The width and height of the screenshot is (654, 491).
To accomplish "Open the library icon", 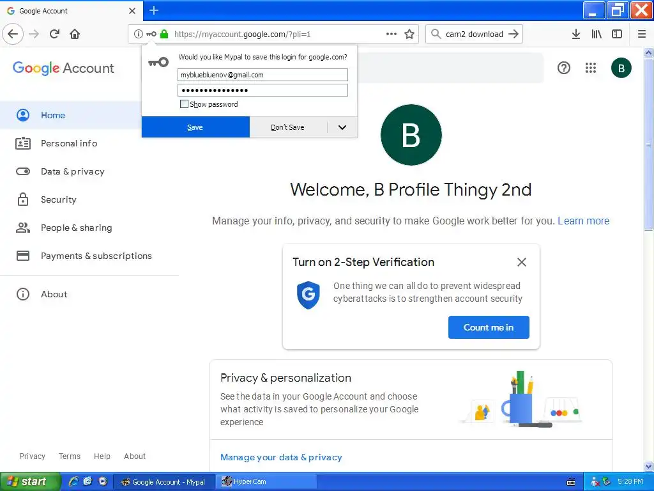I will click(x=597, y=34).
